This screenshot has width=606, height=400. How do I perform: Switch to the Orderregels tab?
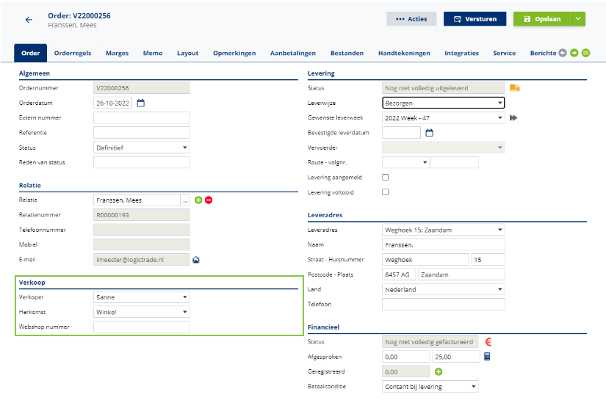click(x=73, y=53)
